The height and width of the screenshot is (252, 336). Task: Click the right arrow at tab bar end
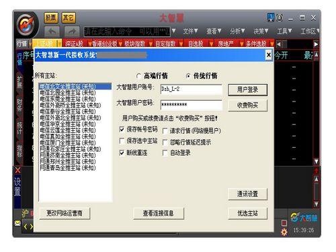316,44
